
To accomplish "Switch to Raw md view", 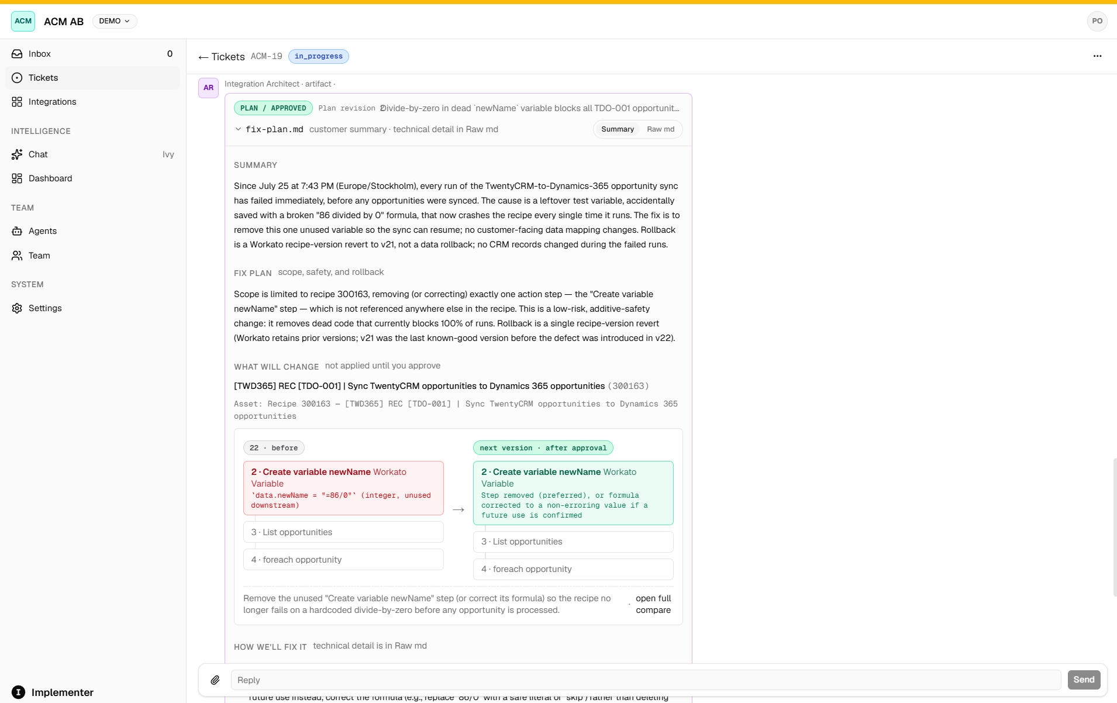I will (x=660, y=129).
